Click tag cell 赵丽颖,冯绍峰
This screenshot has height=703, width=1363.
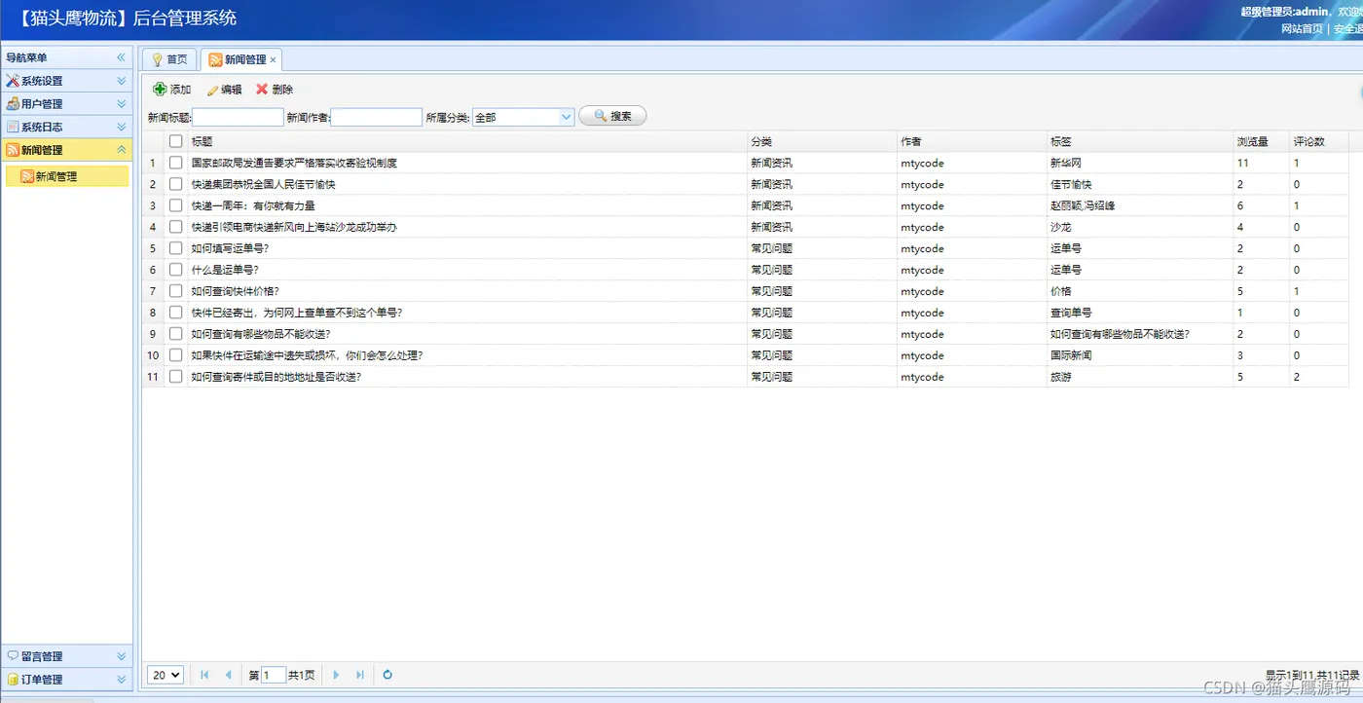click(x=1081, y=205)
